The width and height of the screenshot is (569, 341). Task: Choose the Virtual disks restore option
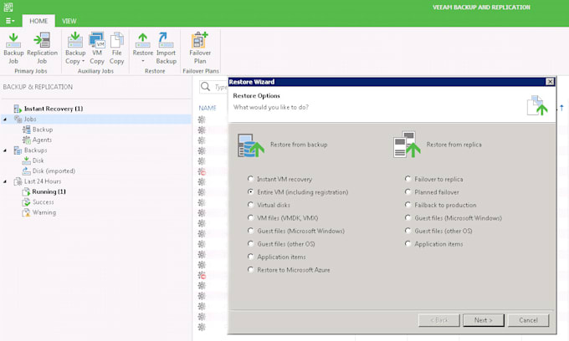click(250, 205)
